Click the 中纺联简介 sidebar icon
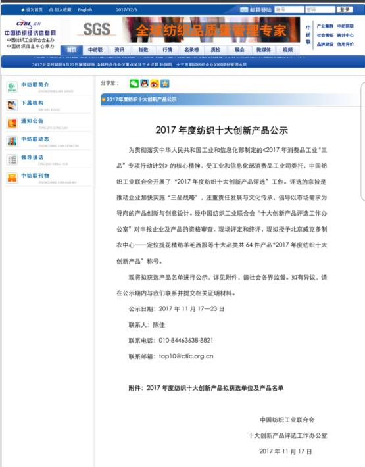Viewport: 365px width, 467px height. point(12,87)
